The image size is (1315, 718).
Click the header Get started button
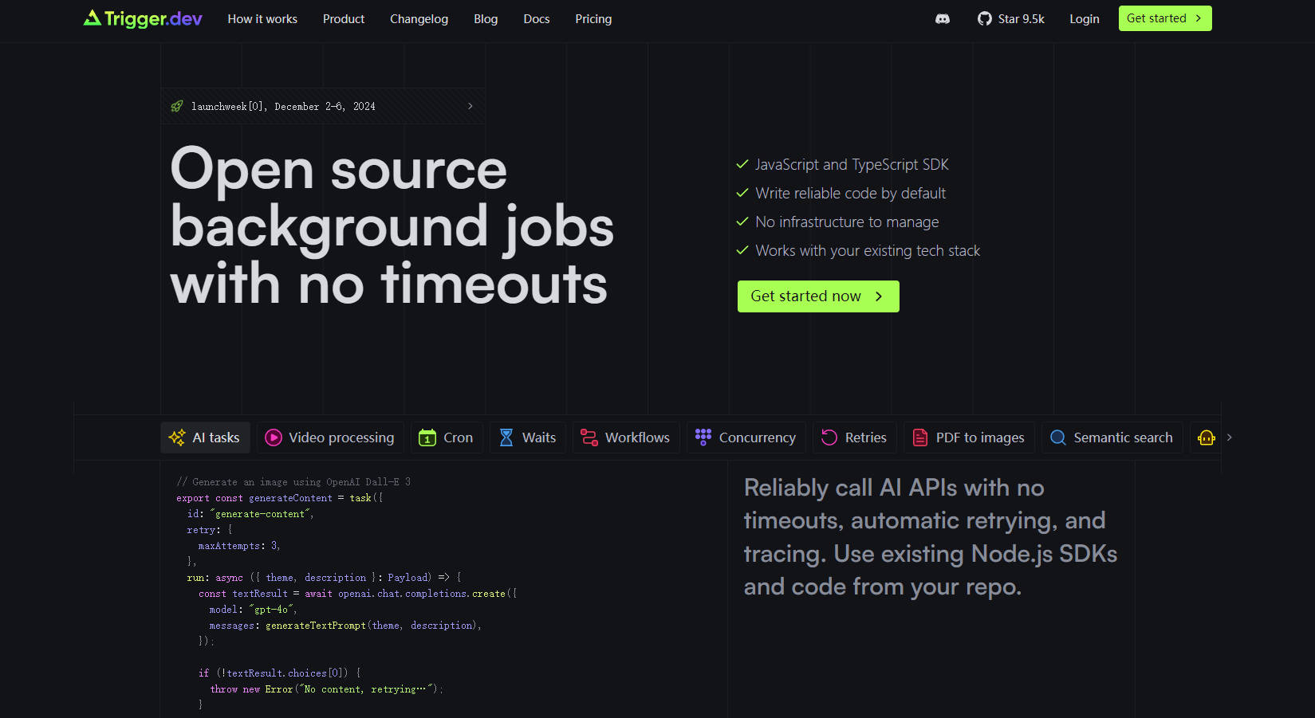[1164, 18]
